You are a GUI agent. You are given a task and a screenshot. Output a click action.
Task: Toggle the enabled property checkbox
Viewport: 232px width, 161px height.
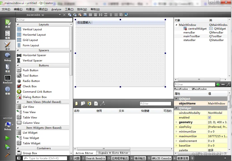209,117
